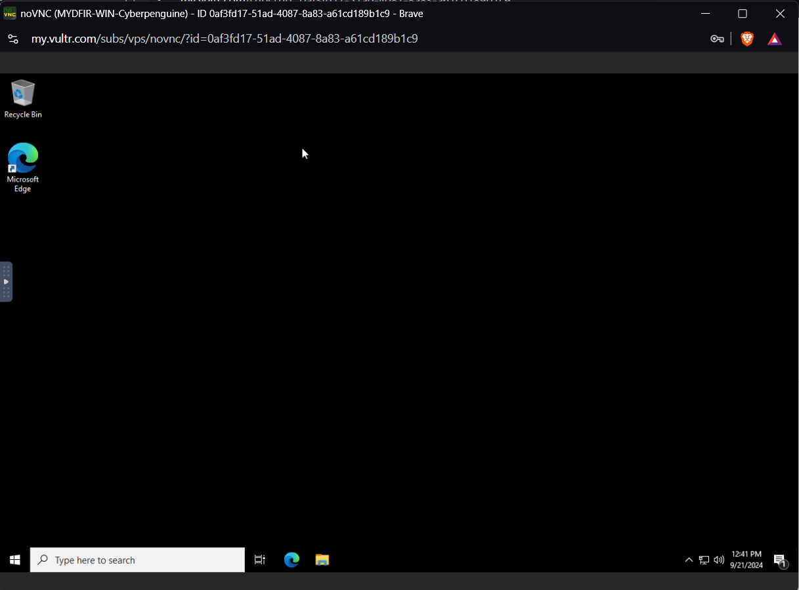Click the 'Type here to search' box

click(x=137, y=560)
